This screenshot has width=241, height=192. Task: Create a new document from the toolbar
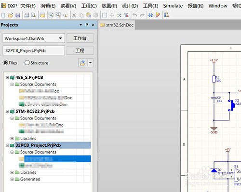tap(3, 15)
